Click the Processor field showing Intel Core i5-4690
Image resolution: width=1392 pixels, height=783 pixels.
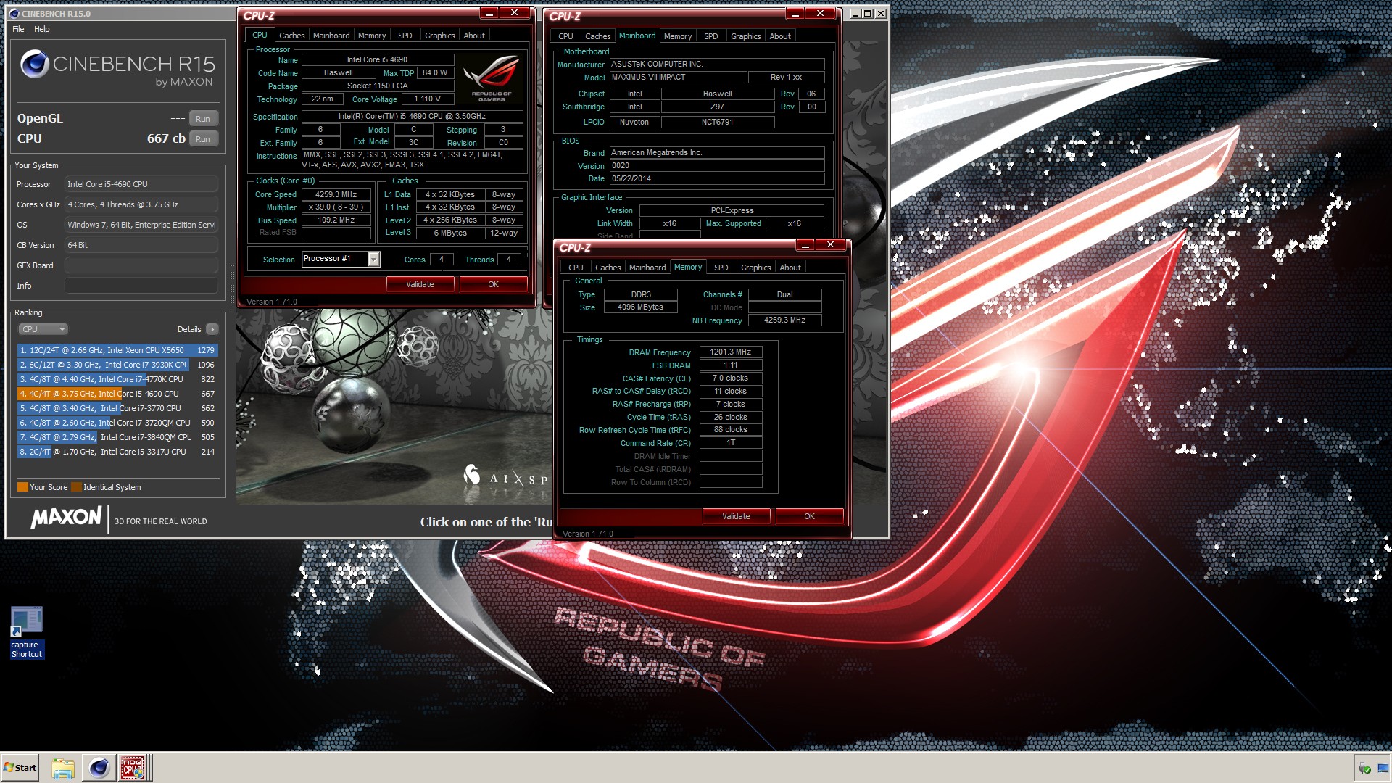(141, 184)
